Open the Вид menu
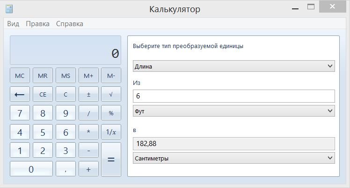The height and width of the screenshot is (188, 350). [13, 24]
